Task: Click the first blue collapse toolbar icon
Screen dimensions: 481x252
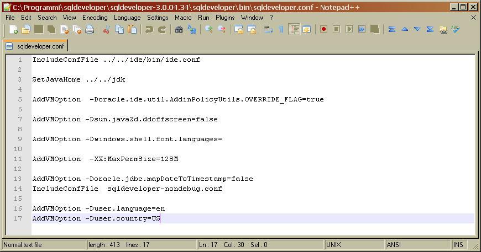Action: click(392, 29)
